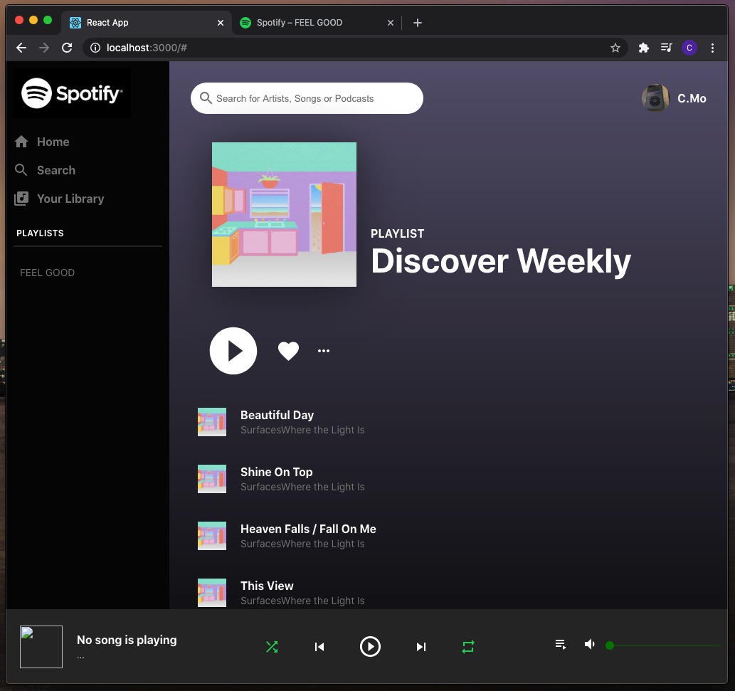Switch to the React App browser tab
This screenshot has width=735, height=691.
click(147, 23)
